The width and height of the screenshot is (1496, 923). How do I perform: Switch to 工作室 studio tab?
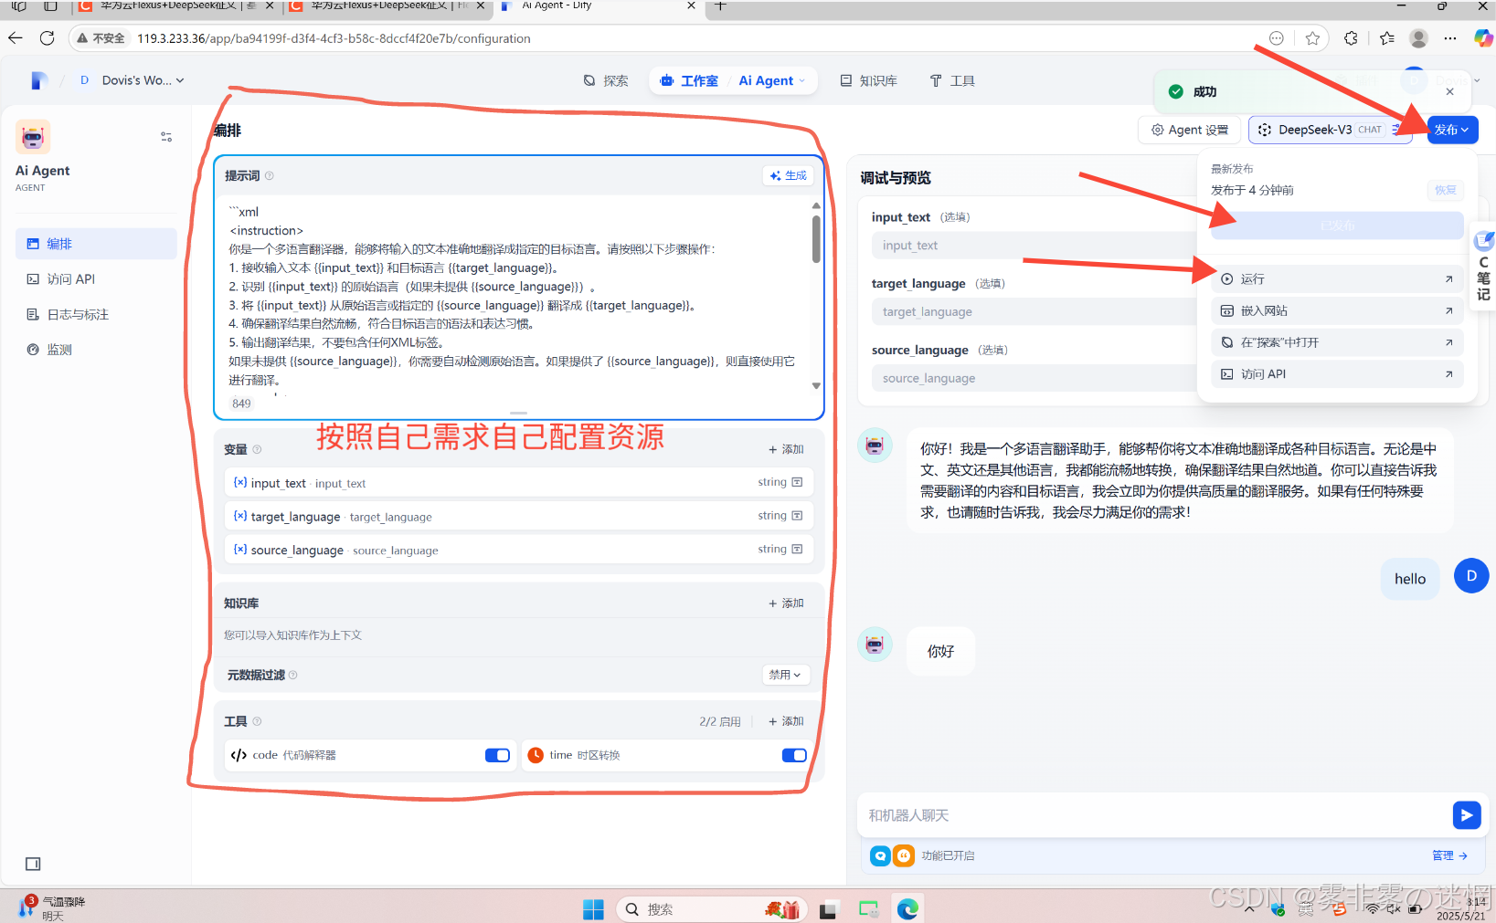click(x=689, y=80)
